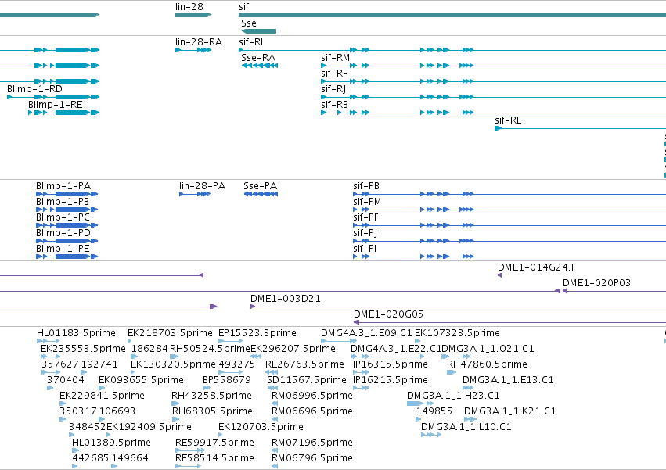Select the HL01389.5prime EST label
666x470 pixels.
[x=111, y=443]
